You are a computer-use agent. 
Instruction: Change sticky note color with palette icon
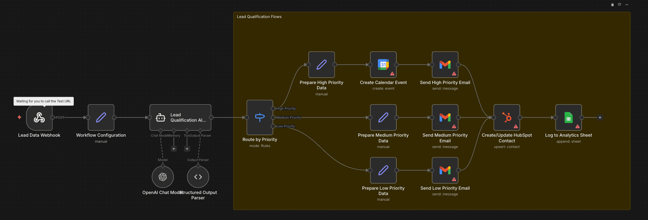[x=620, y=5]
